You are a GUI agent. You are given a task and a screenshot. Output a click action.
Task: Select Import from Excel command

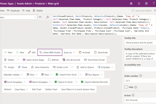click(x=66, y=75)
